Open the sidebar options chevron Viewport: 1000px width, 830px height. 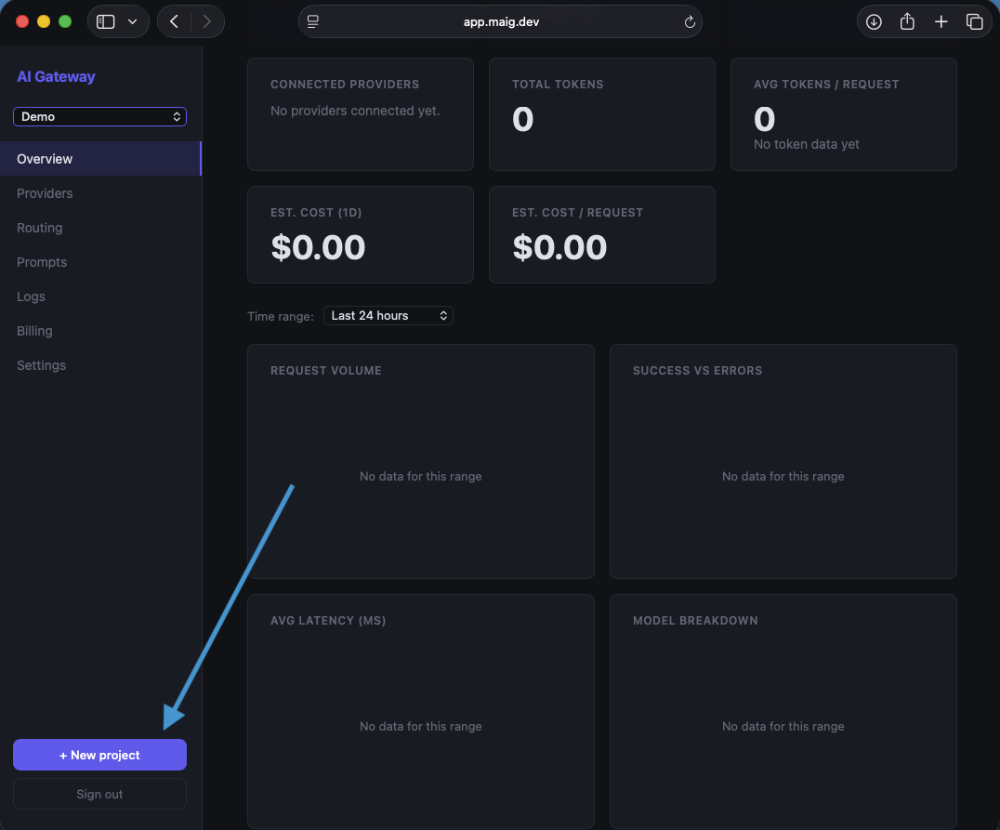point(133,21)
